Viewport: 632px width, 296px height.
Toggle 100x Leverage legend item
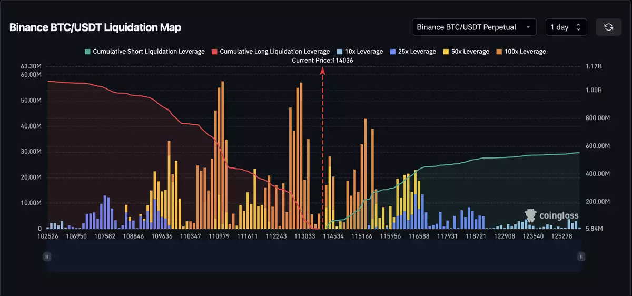521,52
